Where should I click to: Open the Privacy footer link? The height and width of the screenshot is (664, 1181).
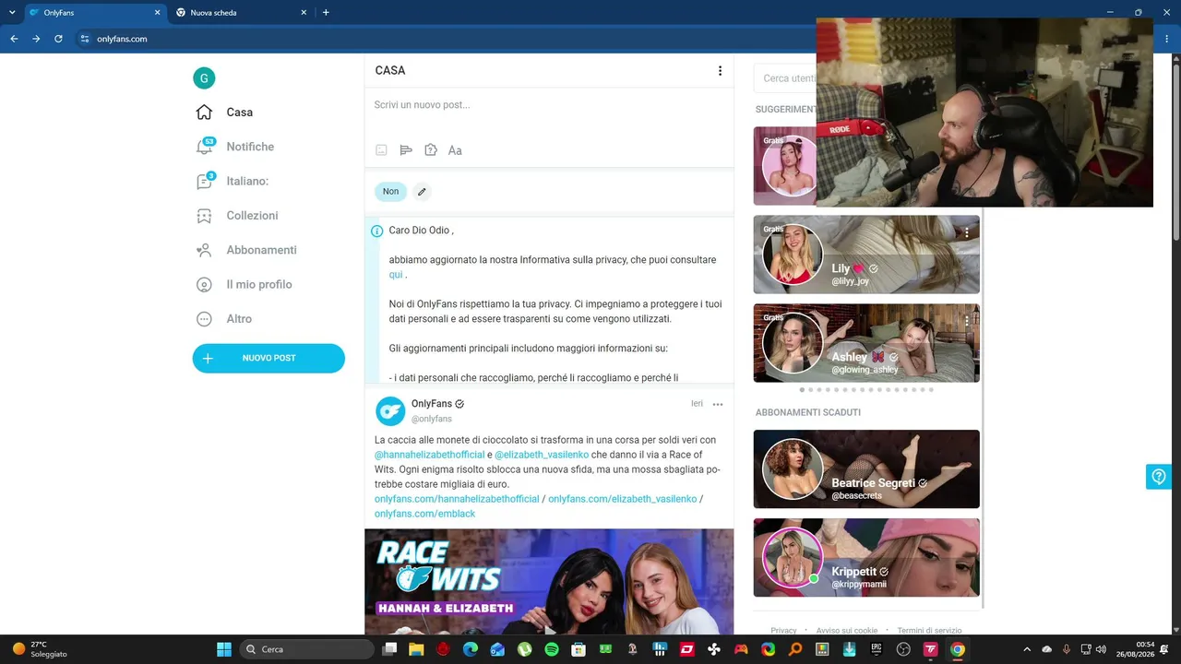pos(783,631)
